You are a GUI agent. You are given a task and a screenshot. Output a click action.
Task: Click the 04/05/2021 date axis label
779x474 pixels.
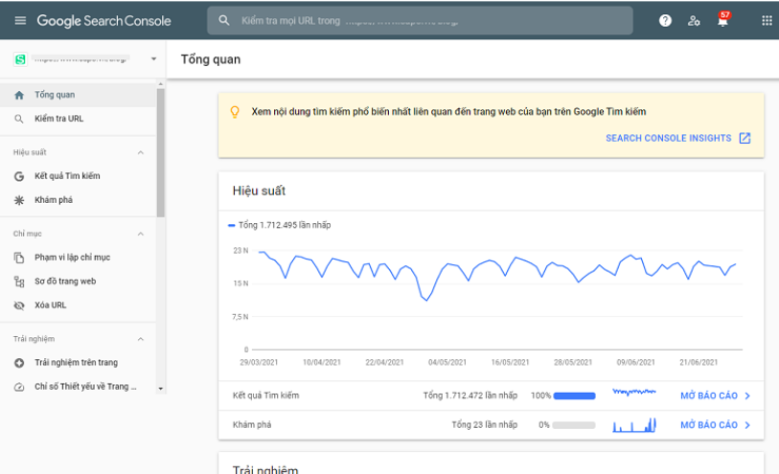447,362
